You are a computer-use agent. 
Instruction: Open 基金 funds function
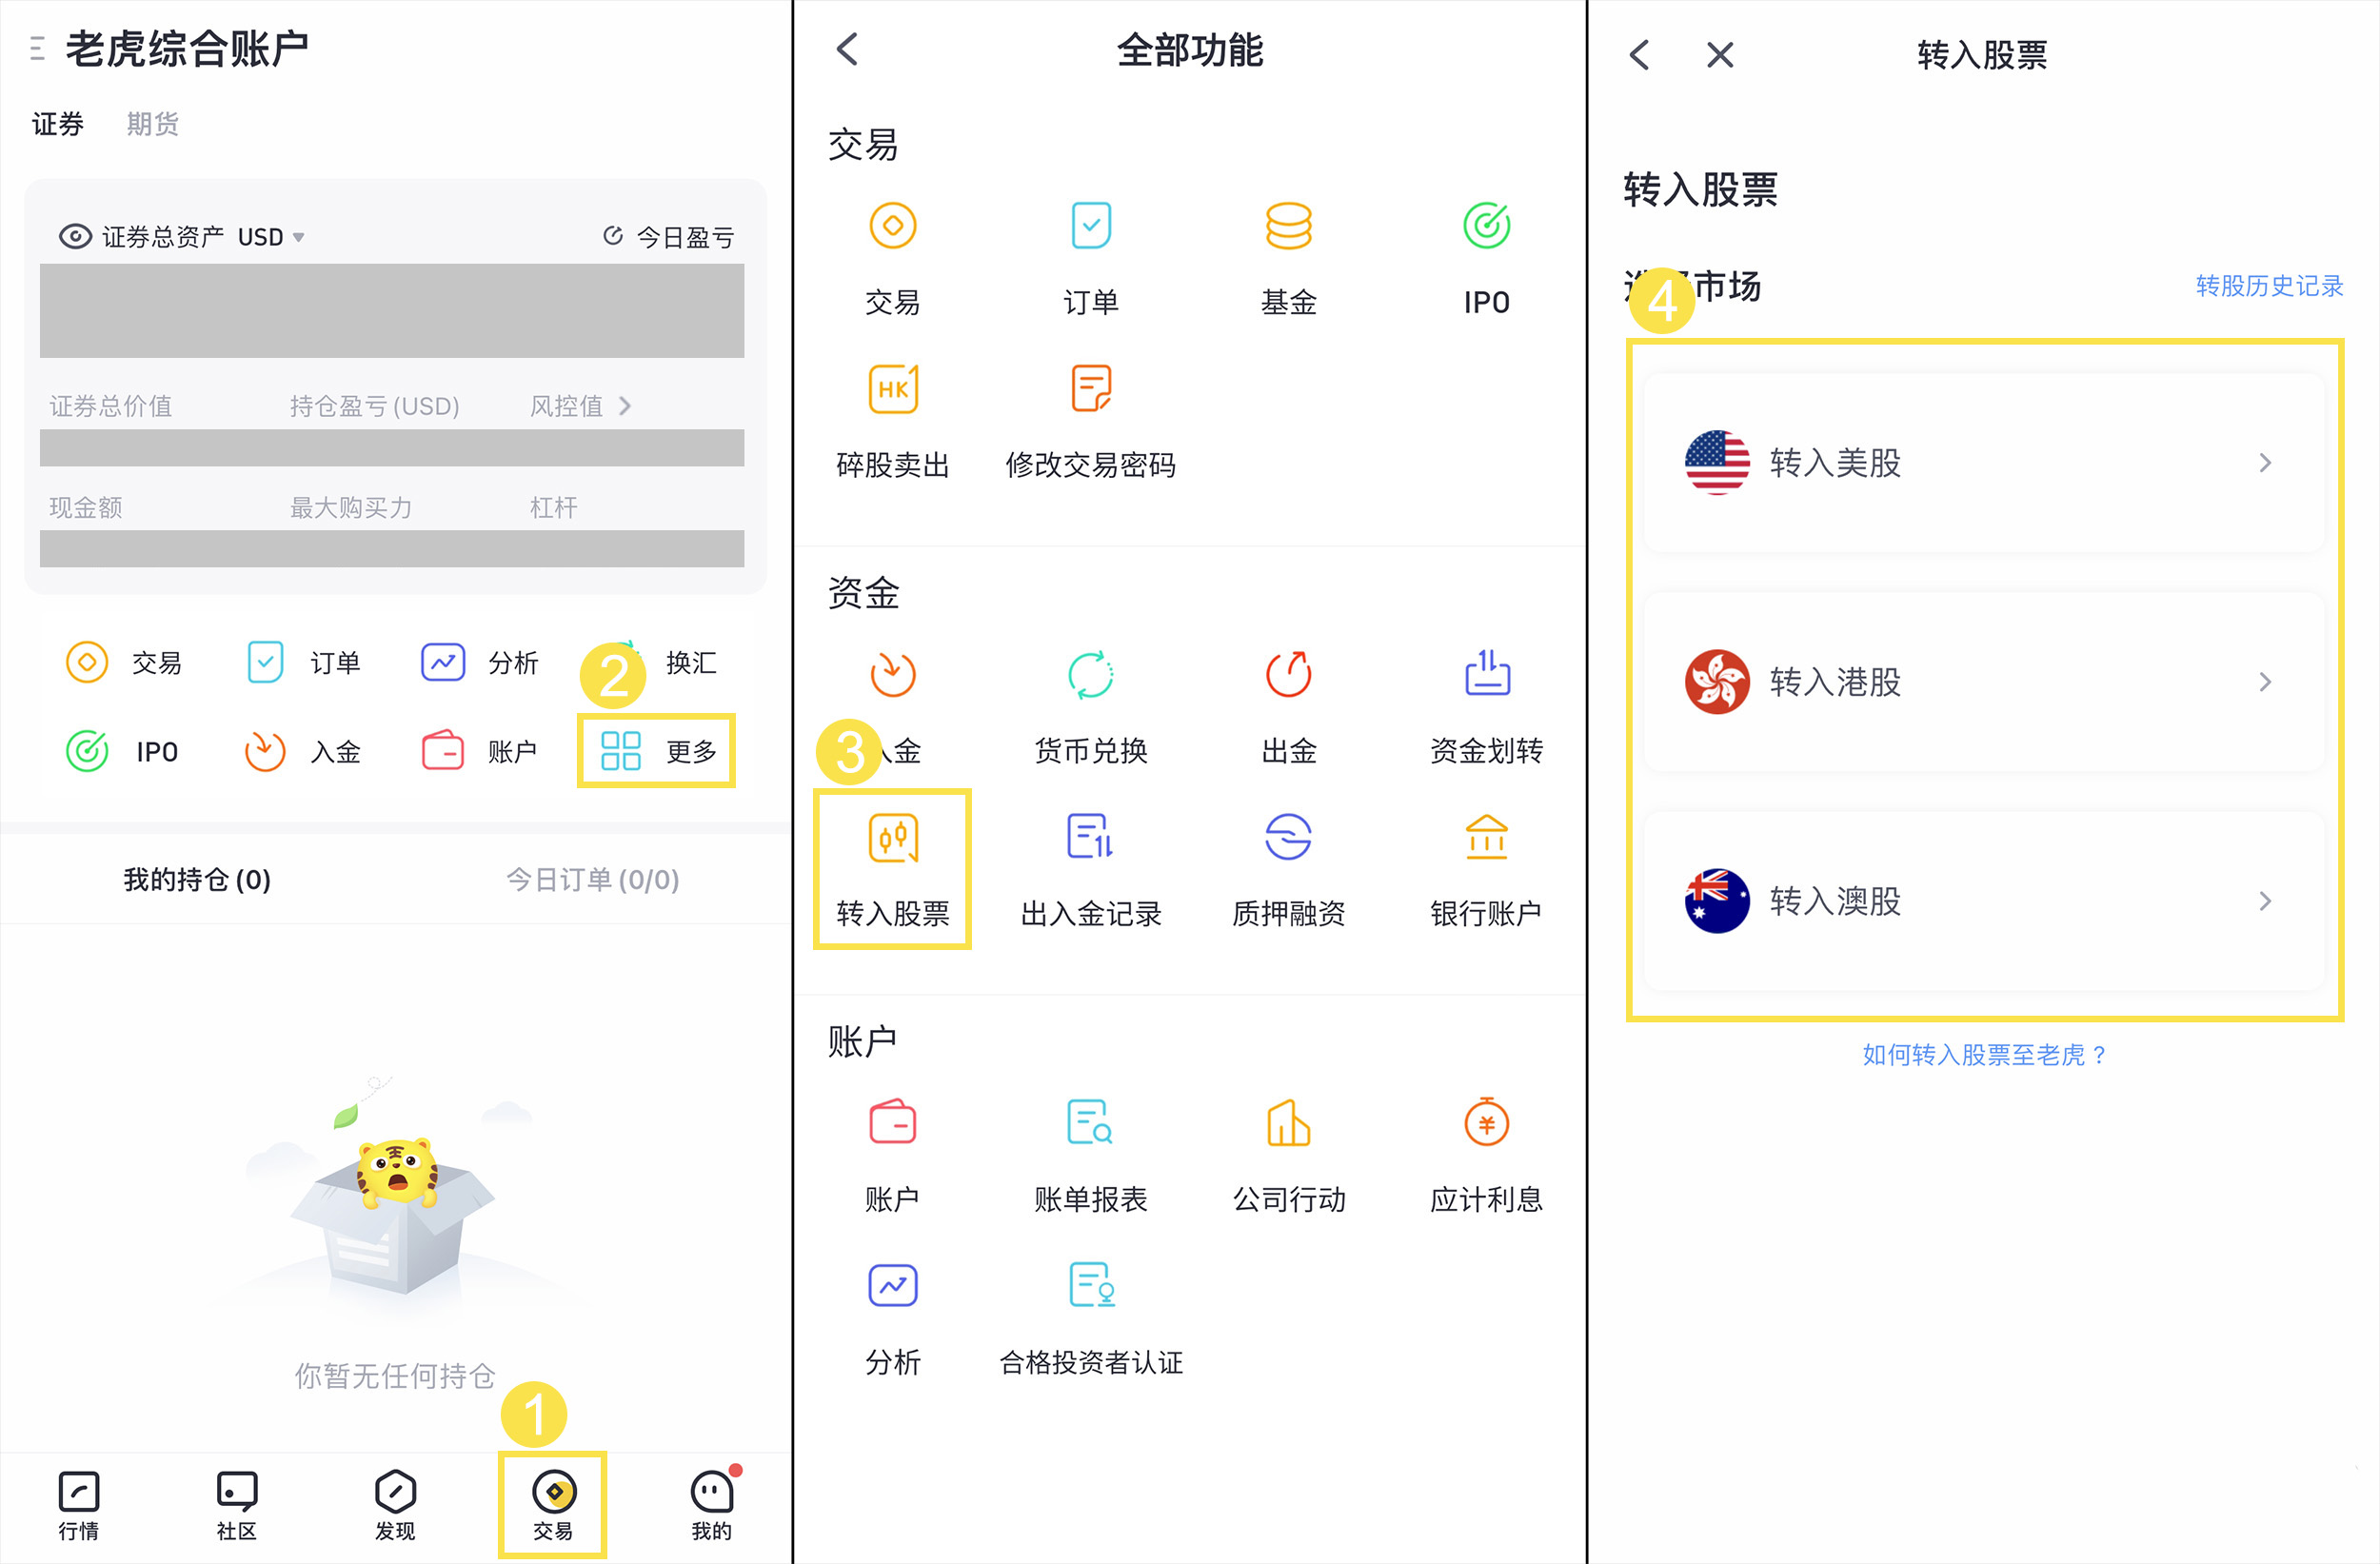pyautogui.click(x=1289, y=259)
